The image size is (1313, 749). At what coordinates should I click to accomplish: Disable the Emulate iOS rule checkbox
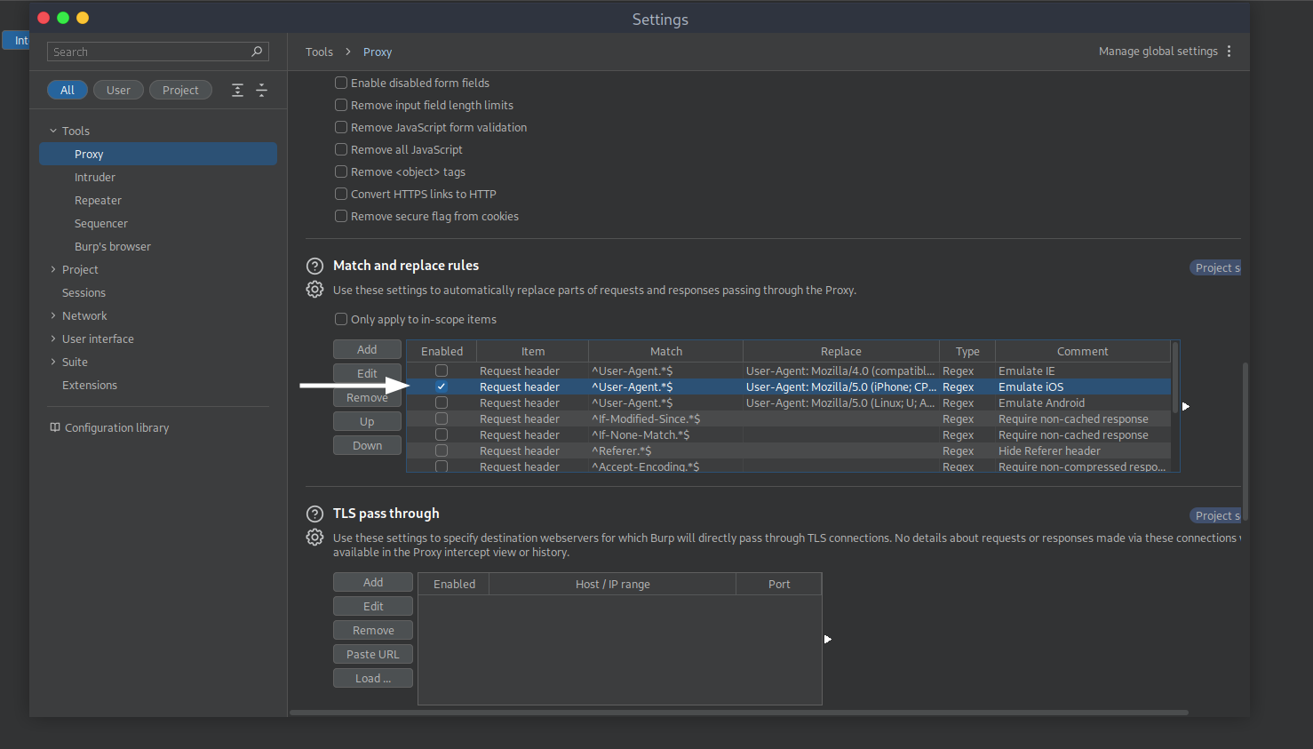tap(442, 386)
